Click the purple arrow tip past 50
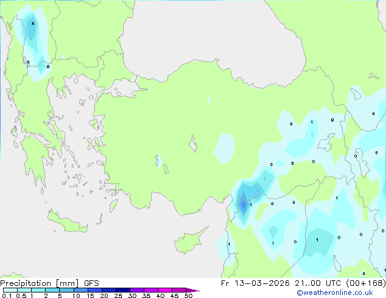386x298 pixels. point(193,290)
